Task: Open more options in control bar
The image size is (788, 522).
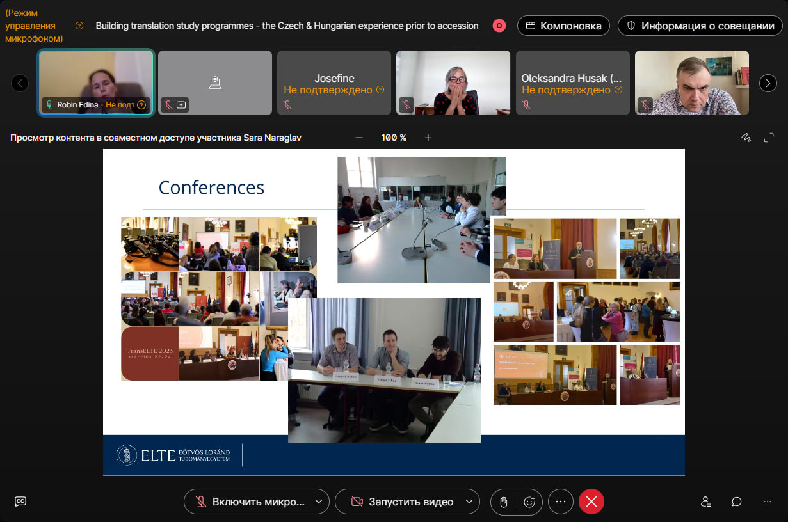Action: 561,502
